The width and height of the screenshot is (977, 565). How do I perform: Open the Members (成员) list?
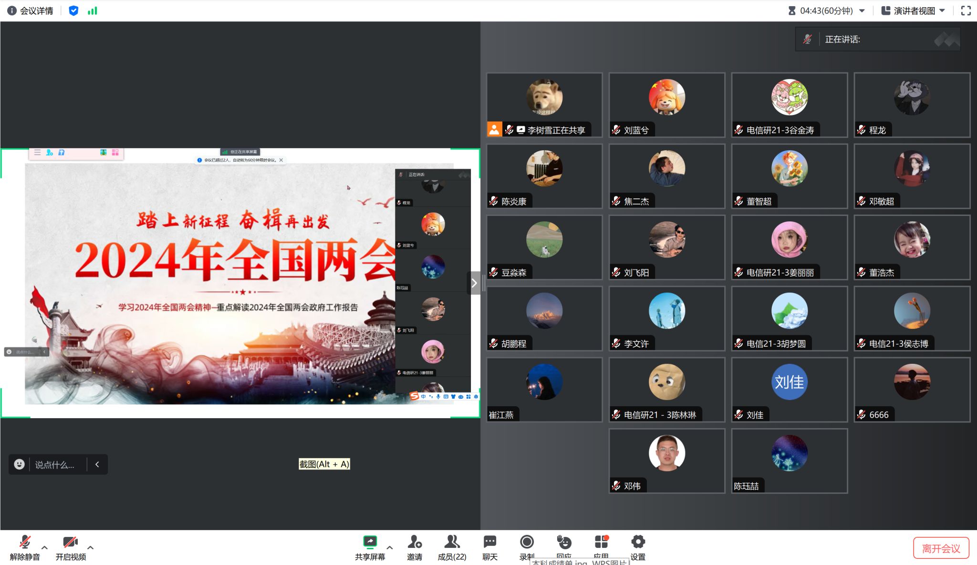(x=452, y=543)
